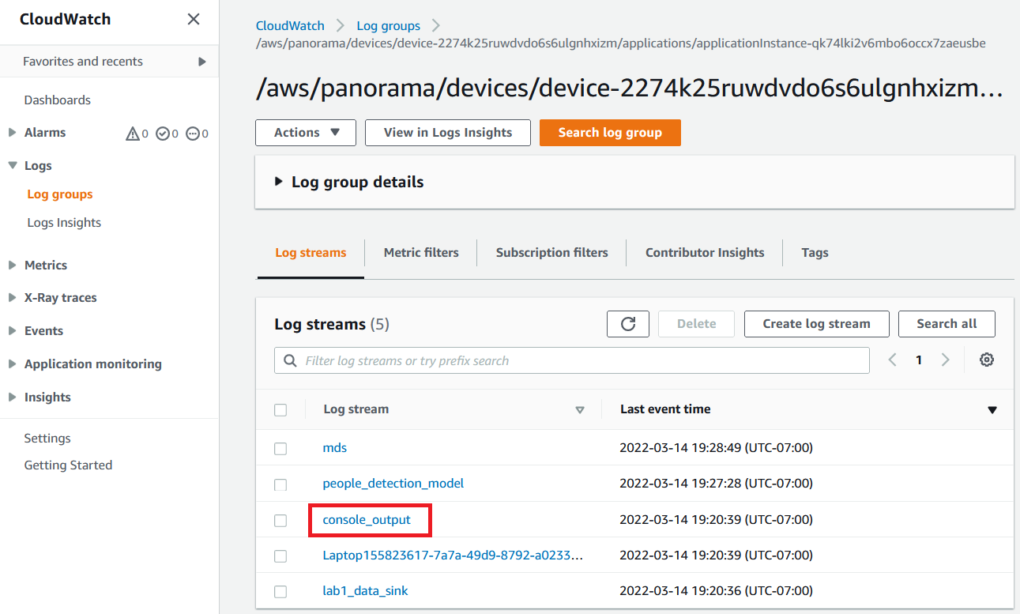
Task: Open log streams settings gear
Action: (986, 360)
